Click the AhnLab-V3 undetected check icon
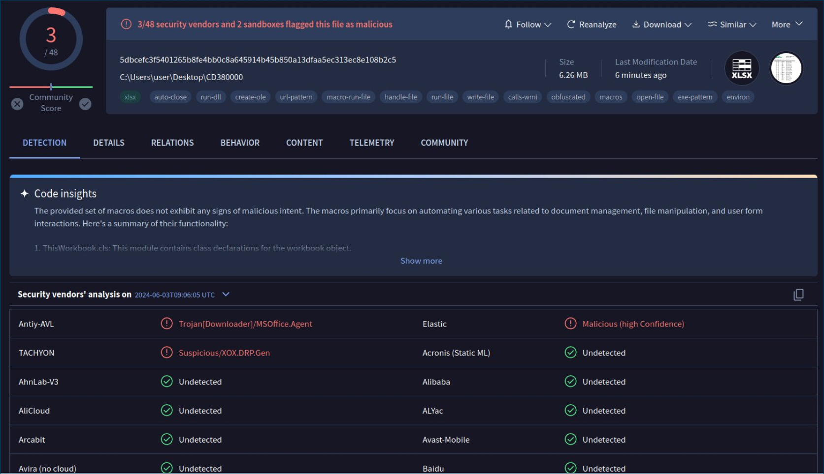This screenshot has width=824, height=474. 166,382
